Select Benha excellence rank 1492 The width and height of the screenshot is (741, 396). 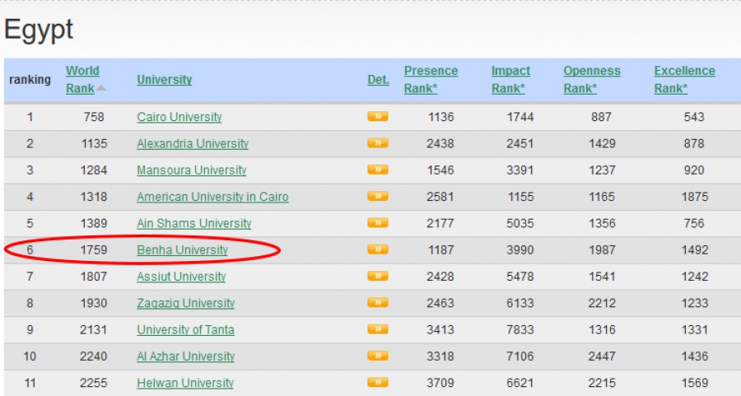695,249
